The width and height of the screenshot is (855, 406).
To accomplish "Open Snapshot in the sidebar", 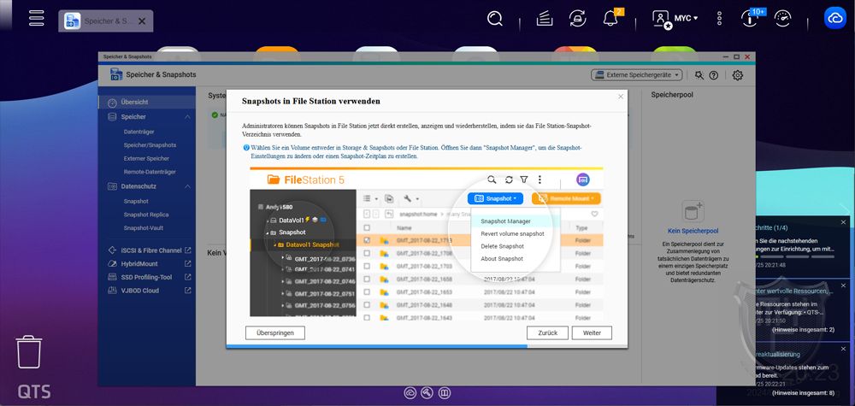I will 136,201.
